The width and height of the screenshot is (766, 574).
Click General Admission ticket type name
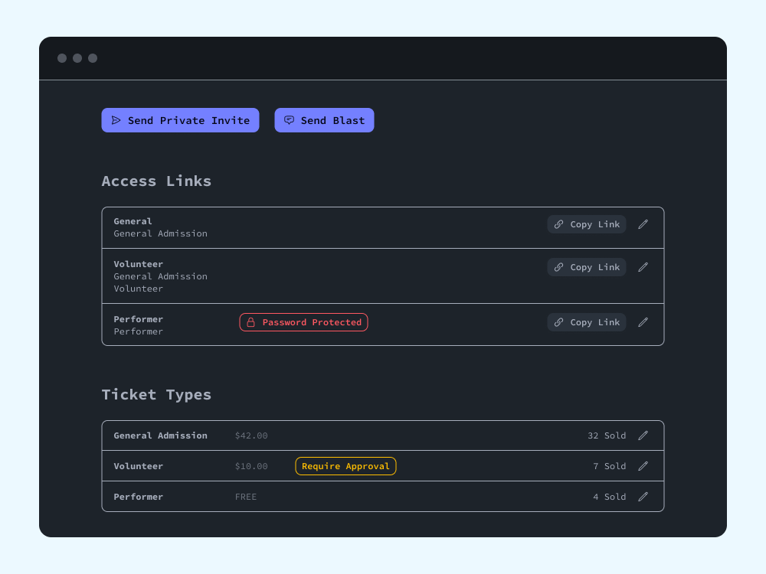pyautogui.click(x=160, y=435)
